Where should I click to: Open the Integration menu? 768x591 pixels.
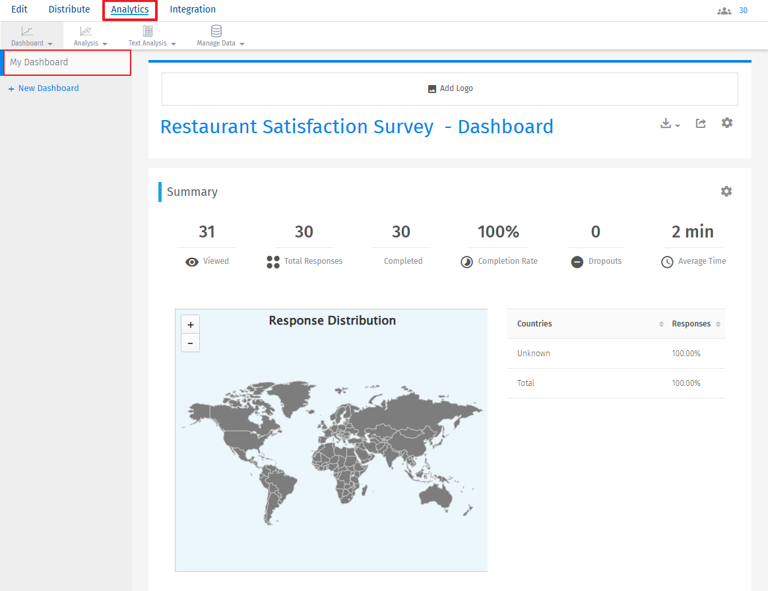(193, 9)
